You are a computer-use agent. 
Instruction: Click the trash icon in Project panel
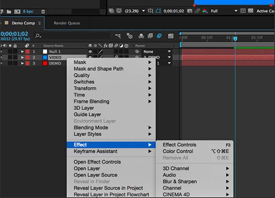point(43,11)
